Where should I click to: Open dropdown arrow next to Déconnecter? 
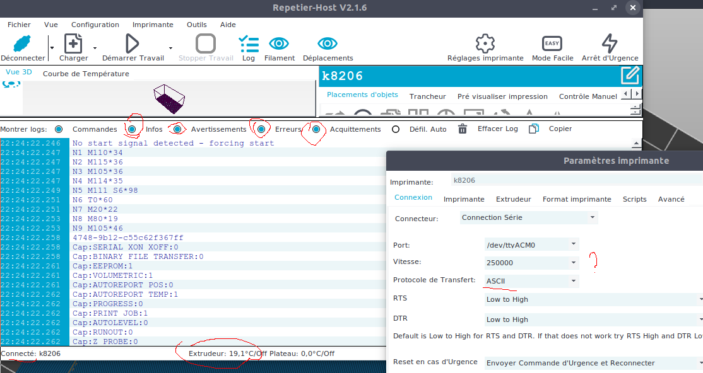[52, 47]
